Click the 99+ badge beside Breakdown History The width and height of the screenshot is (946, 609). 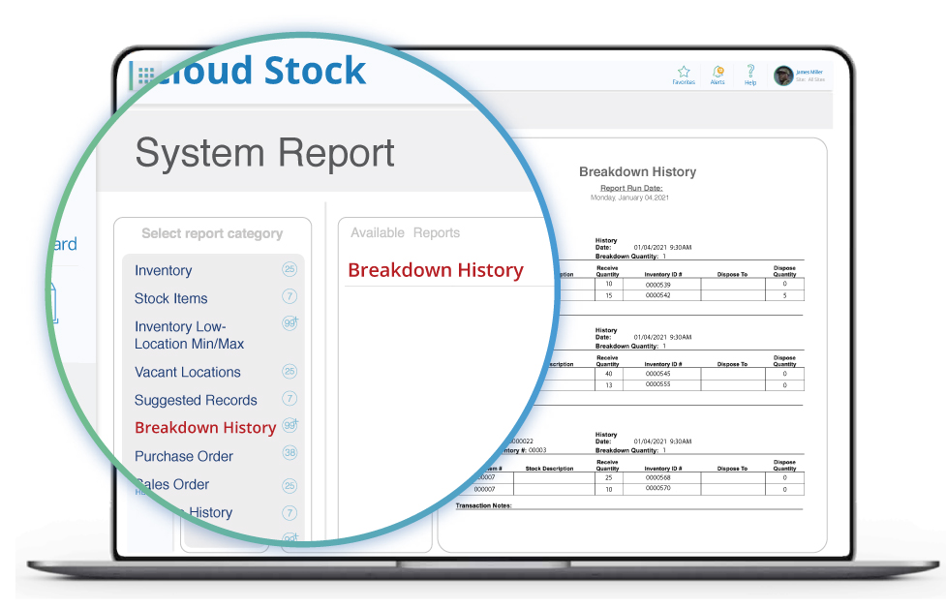pos(290,425)
